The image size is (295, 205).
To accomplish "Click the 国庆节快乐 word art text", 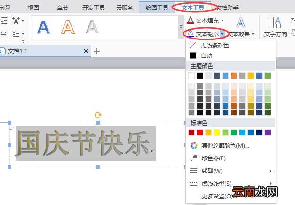I will click(84, 143).
